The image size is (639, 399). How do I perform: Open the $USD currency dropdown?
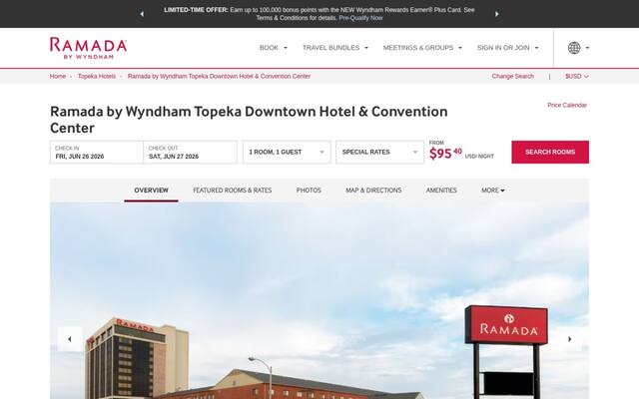pos(577,76)
